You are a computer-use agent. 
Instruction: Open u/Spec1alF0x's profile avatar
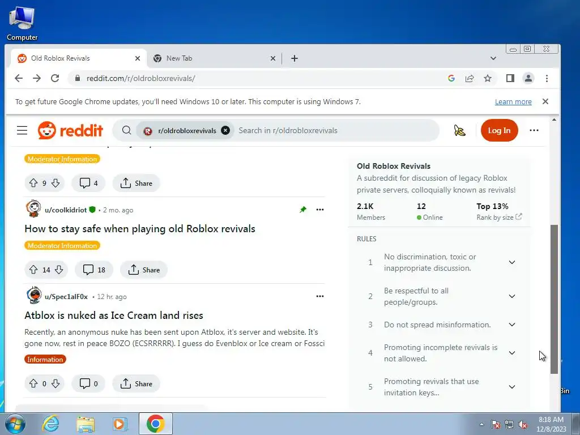pyautogui.click(x=33, y=295)
